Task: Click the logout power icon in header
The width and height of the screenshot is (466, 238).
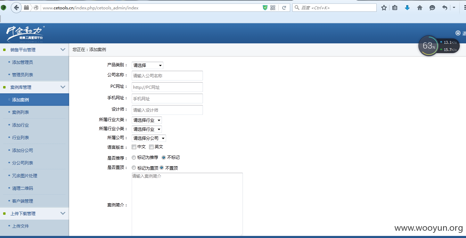Action: [458, 33]
